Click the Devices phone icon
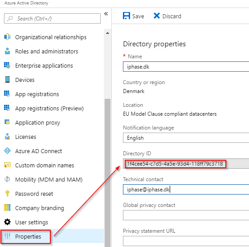249x247 pixels. (7, 80)
